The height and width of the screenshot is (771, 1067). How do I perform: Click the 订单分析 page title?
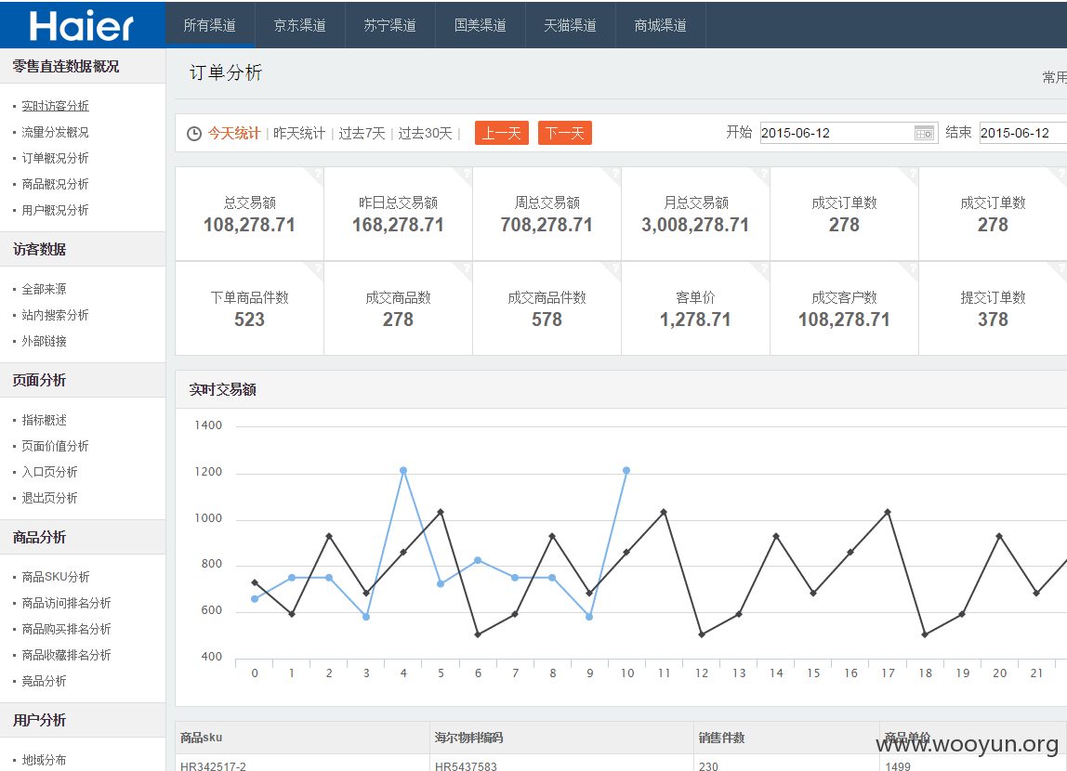[226, 72]
